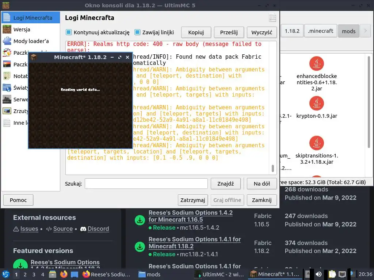
Task: Click the Prześlij button
Action: (229, 32)
